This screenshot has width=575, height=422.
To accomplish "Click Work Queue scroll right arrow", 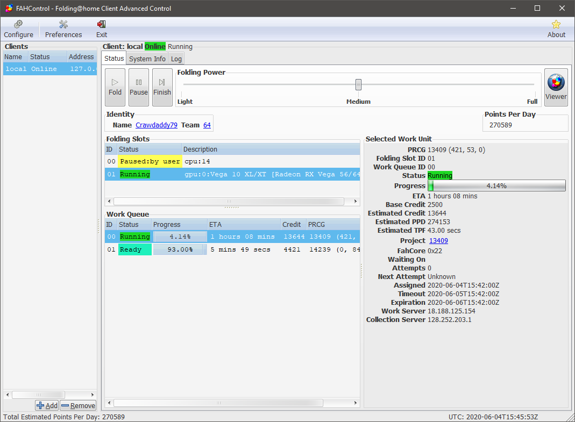I will point(355,403).
